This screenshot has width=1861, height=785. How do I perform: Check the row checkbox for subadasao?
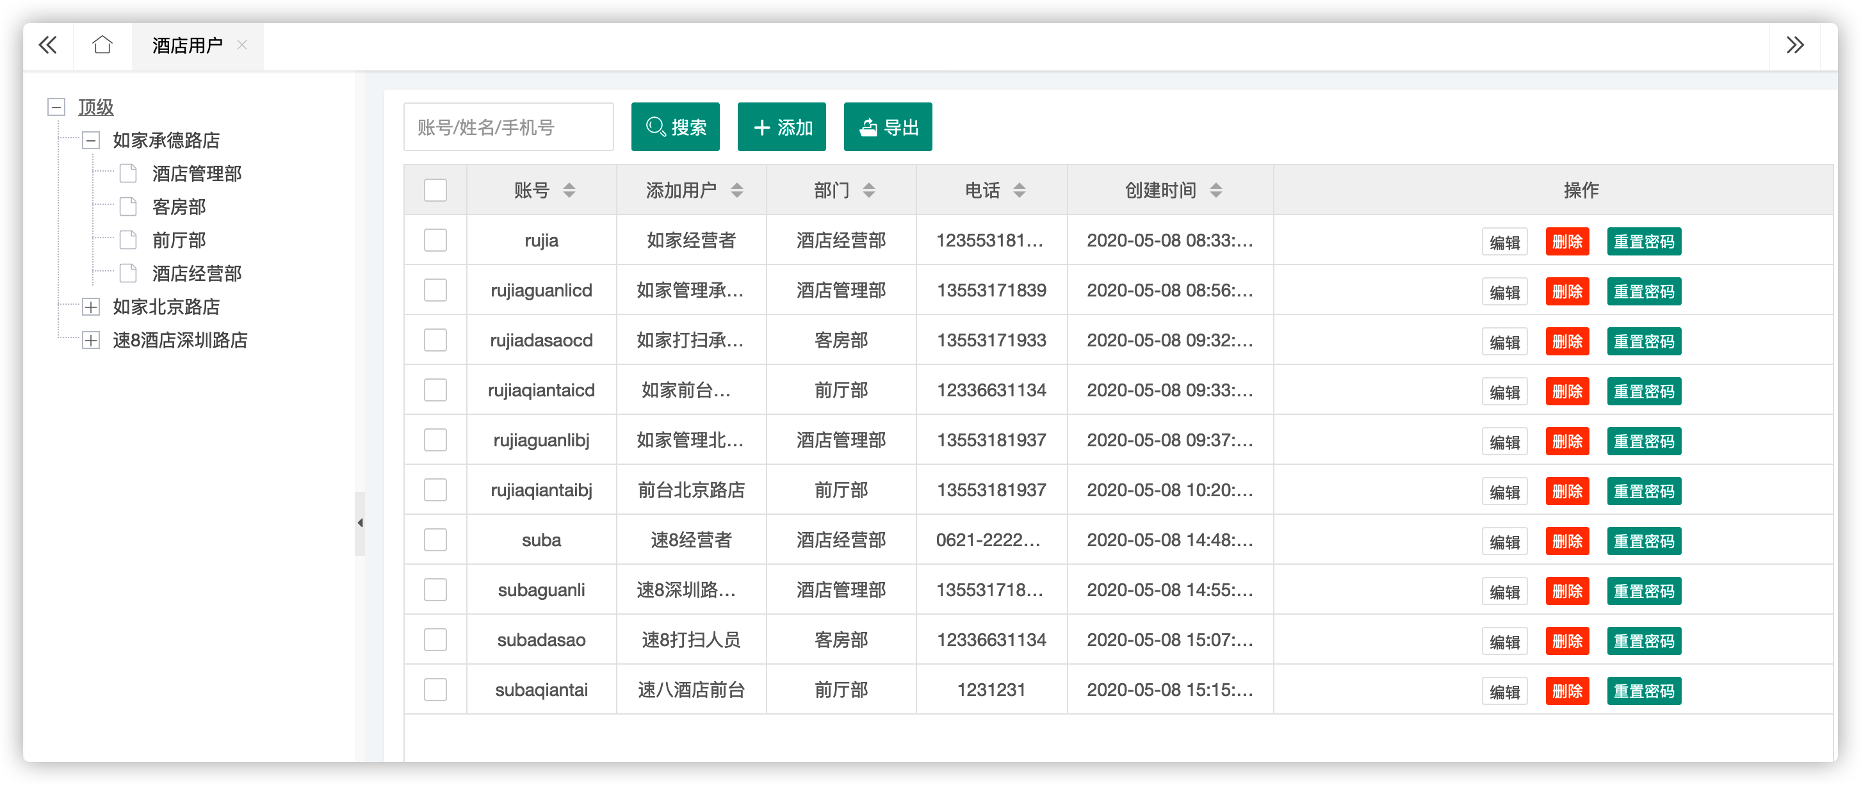[435, 639]
